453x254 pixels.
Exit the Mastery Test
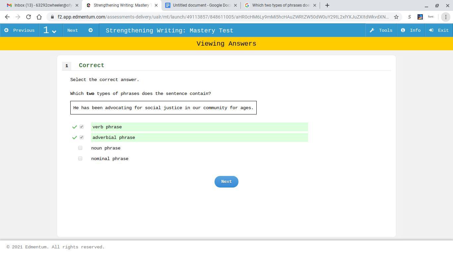point(439,30)
